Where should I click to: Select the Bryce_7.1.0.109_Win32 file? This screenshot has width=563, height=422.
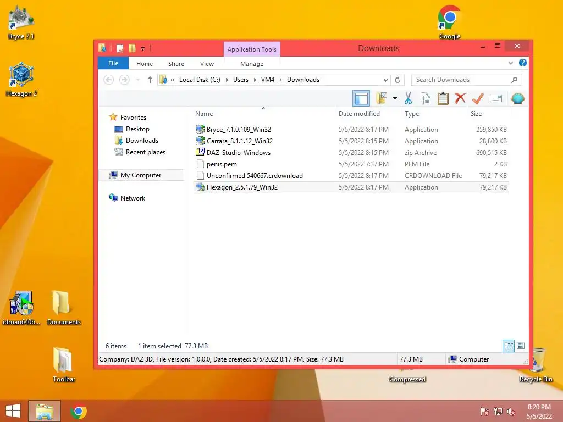(x=351, y=130)
